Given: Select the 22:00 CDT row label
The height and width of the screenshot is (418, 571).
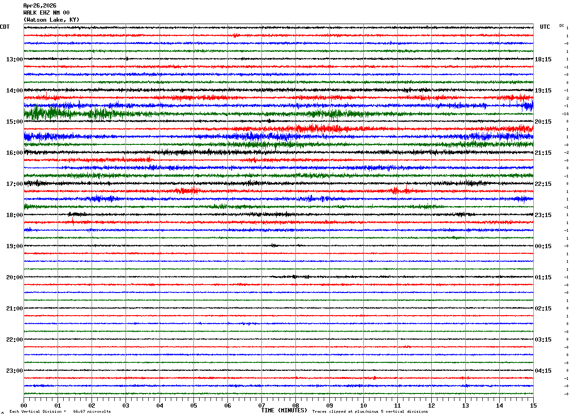Looking at the screenshot, I should [x=15, y=340].
